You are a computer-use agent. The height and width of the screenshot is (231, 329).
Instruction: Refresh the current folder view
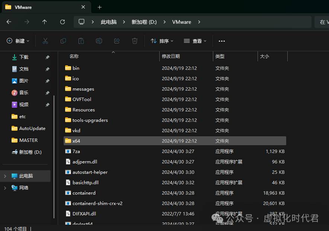pyautogui.click(x=63, y=22)
